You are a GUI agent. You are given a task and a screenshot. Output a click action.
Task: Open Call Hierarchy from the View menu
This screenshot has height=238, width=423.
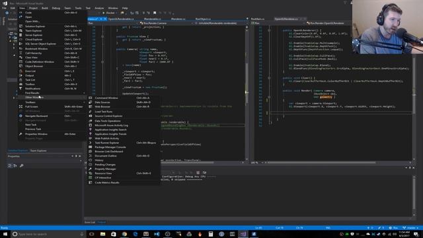pyautogui.click(x=52, y=53)
